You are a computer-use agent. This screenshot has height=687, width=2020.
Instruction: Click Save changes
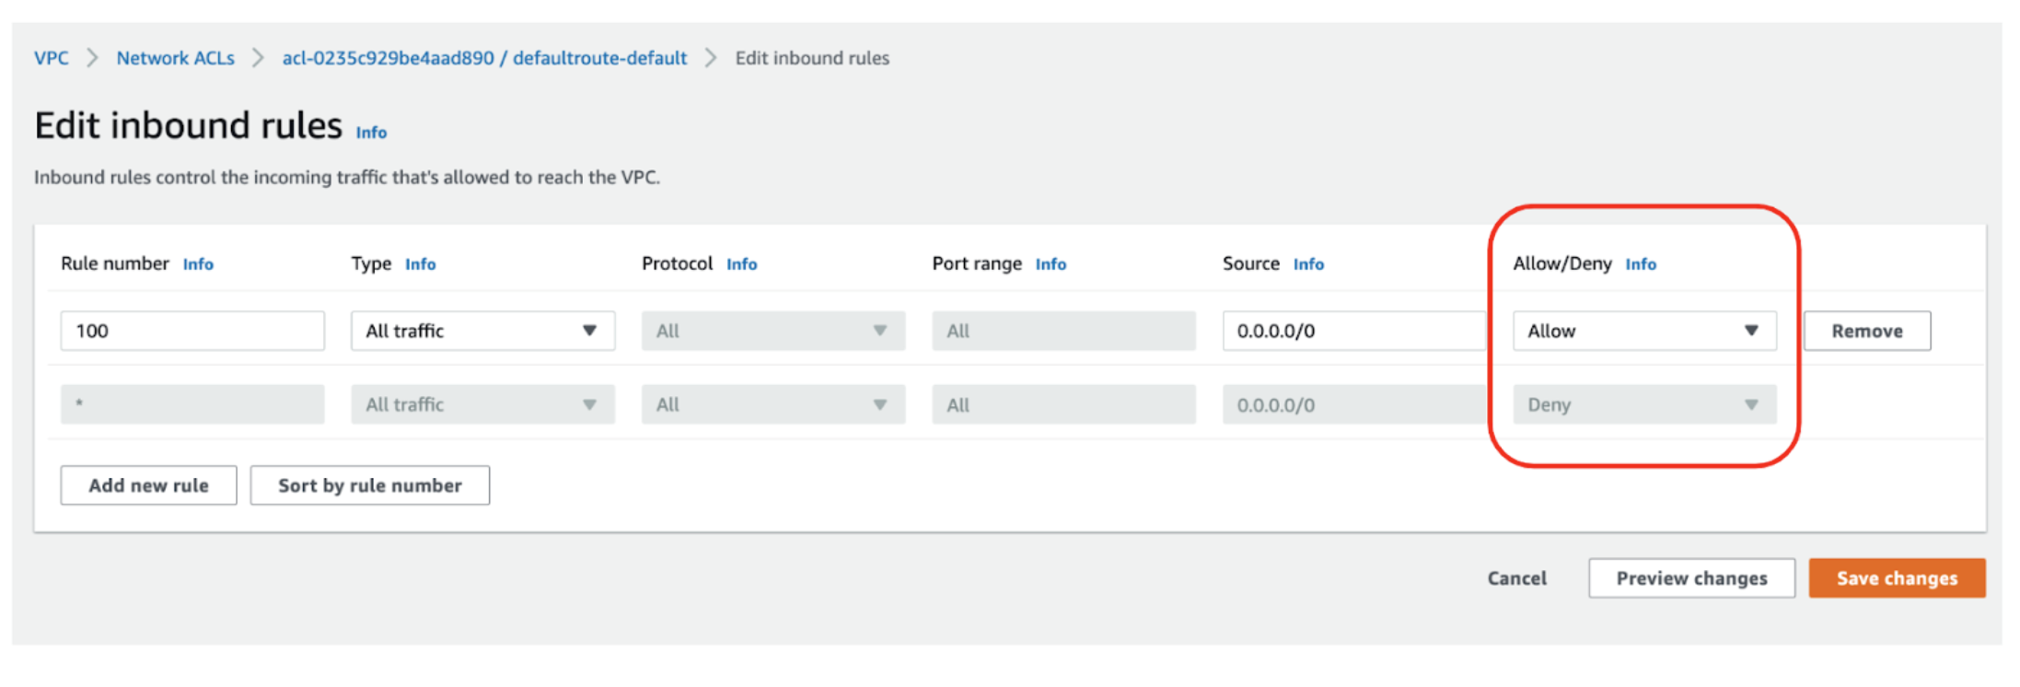click(1897, 578)
